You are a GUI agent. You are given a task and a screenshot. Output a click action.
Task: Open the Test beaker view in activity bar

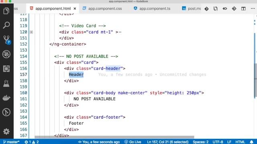tap(6, 83)
